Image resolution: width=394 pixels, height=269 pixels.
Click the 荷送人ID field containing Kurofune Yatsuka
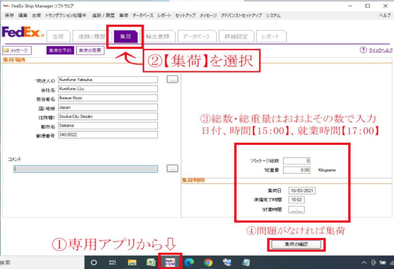108,79
